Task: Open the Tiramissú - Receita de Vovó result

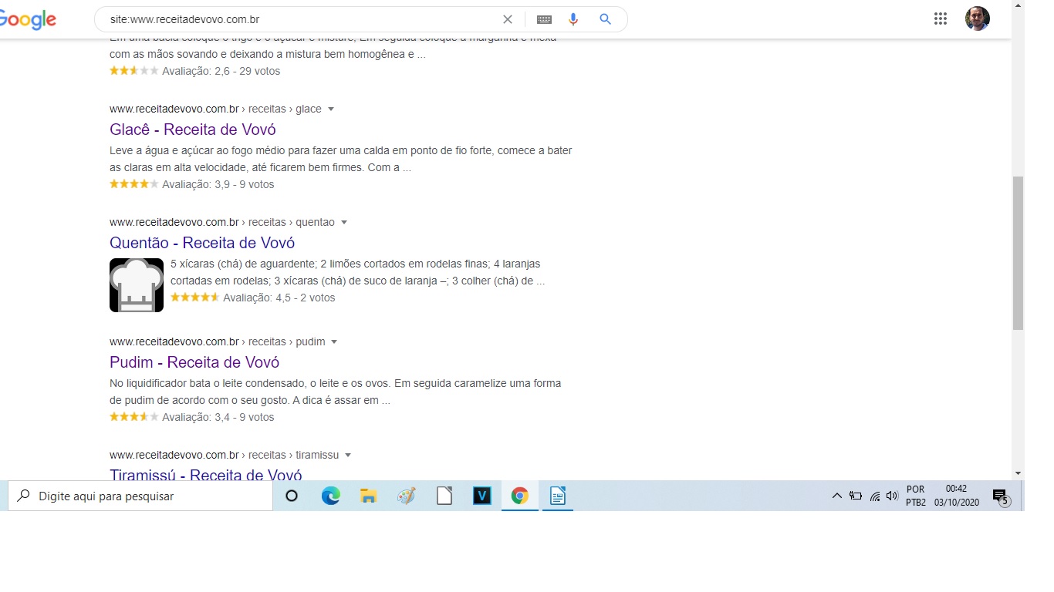Action: point(206,474)
